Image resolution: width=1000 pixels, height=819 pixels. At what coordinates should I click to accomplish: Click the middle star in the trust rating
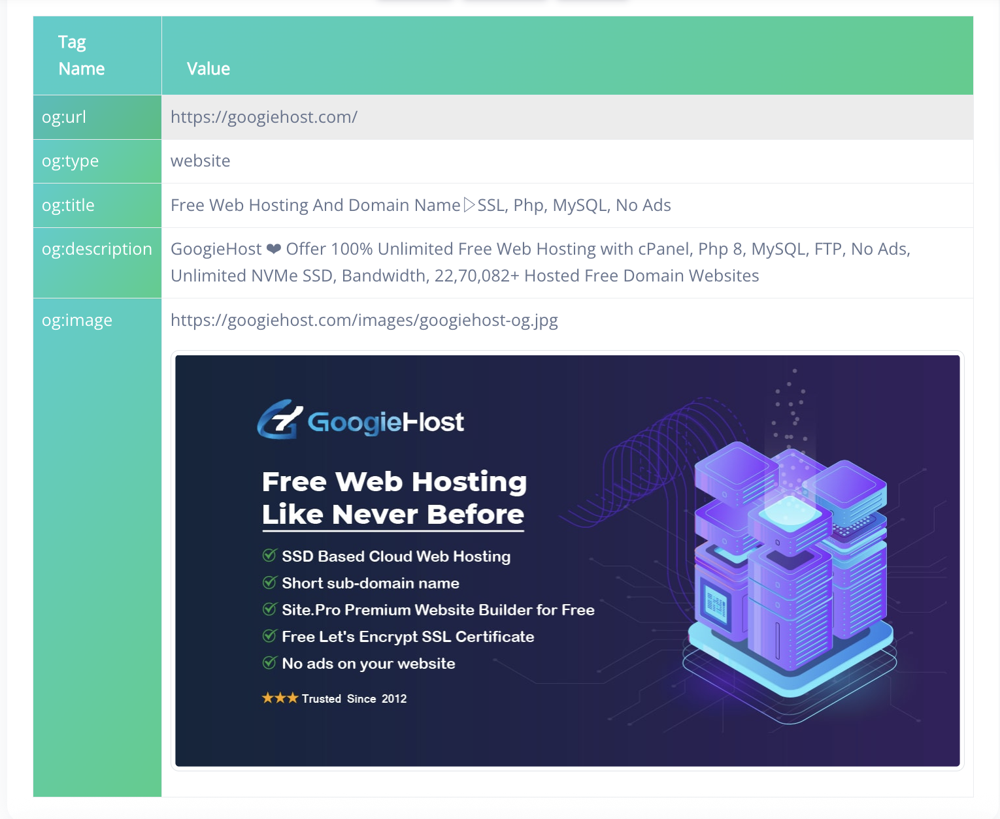tap(279, 698)
